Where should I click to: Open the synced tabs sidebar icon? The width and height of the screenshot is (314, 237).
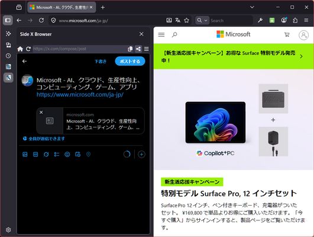(x=8, y=45)
